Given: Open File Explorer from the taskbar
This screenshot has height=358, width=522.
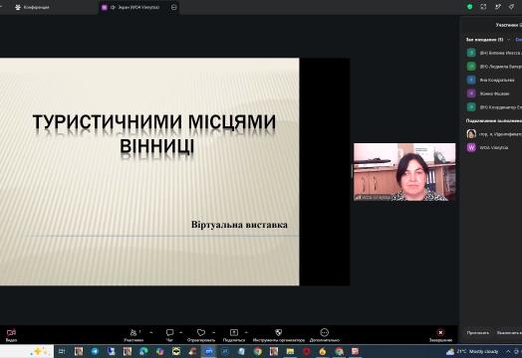Looking at the screenshot, I should pos(290,351).
